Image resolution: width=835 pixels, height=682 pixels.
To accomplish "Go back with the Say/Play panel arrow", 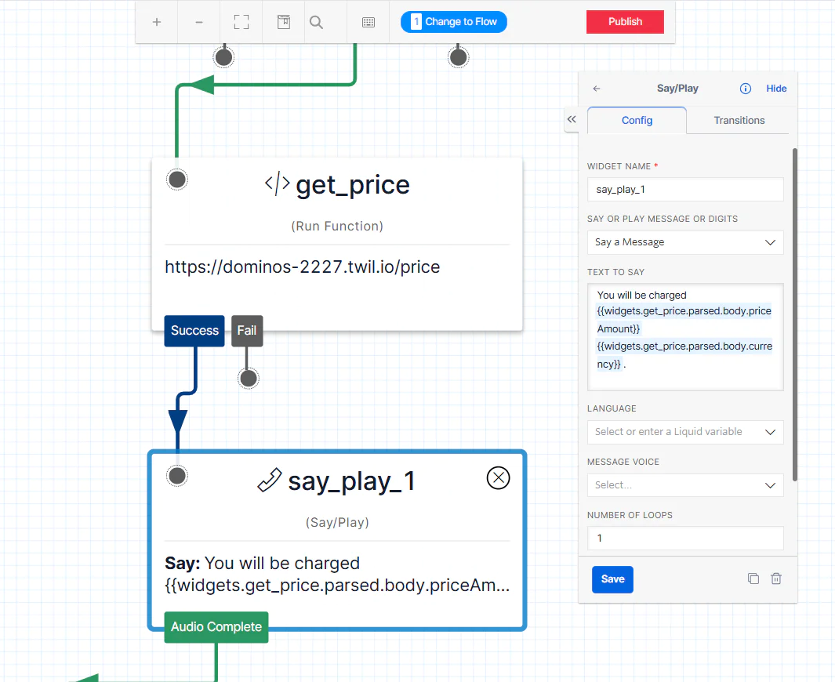I will click(597, 89).
